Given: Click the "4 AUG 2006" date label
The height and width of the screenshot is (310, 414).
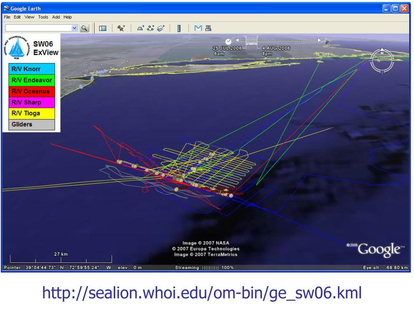Looking at the screenshot, I should click(x=276, y=48).
